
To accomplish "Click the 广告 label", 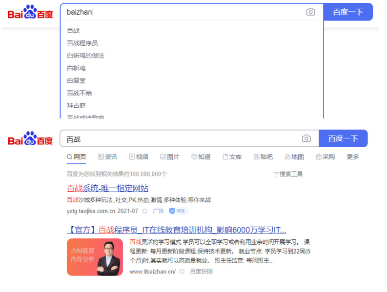I will tap(158, 211).
